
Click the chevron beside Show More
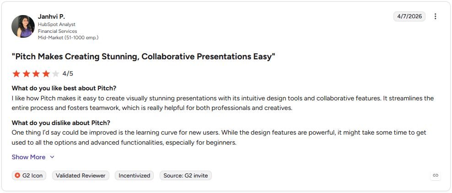52,157
